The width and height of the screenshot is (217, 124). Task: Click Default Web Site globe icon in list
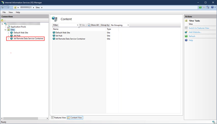coord(54,33)
